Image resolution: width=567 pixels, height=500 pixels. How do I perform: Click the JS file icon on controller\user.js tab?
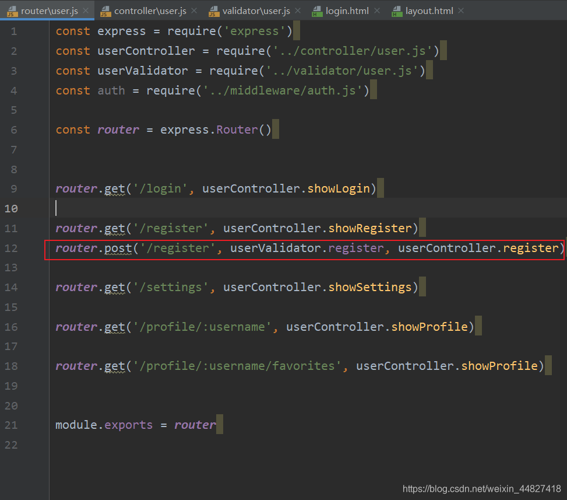105,12
